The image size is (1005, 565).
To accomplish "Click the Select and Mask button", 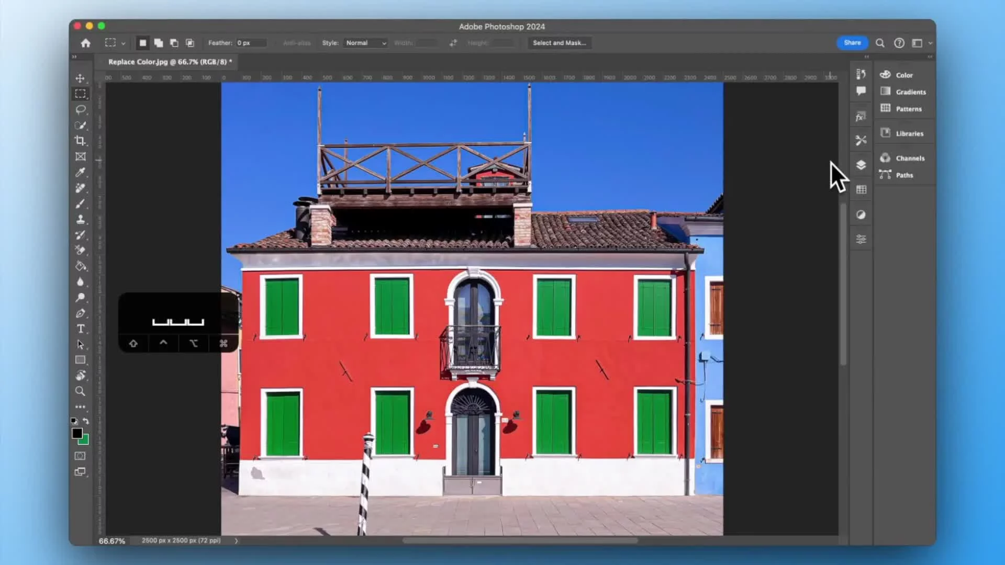I will pos(559,43).
